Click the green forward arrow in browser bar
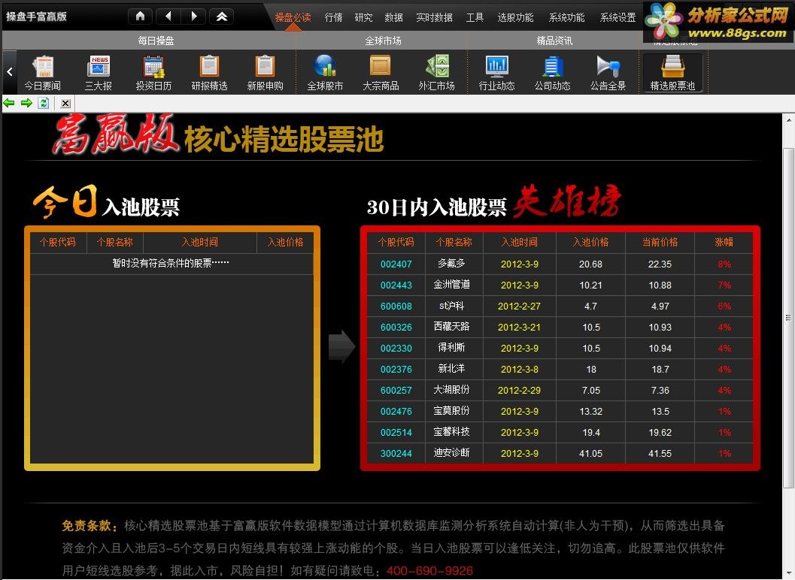The image size is (795, 580). pyautogui.click(x=26, y=104)
